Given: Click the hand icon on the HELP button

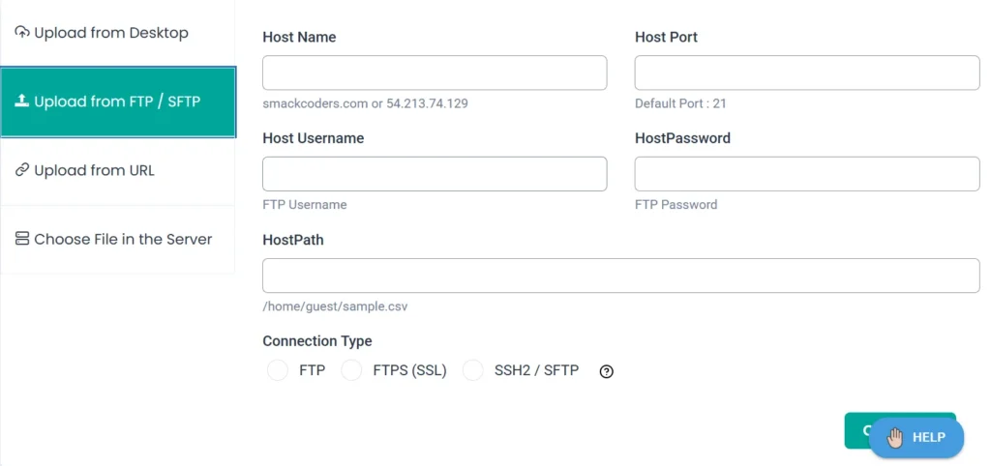Looking at the screenshot, I should (895, 438).
